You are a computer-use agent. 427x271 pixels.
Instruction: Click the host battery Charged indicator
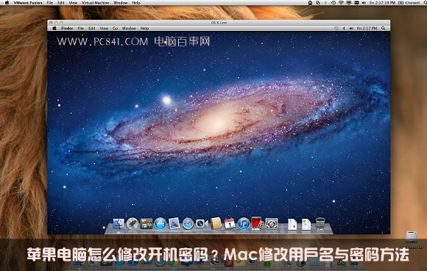(409, 3)
